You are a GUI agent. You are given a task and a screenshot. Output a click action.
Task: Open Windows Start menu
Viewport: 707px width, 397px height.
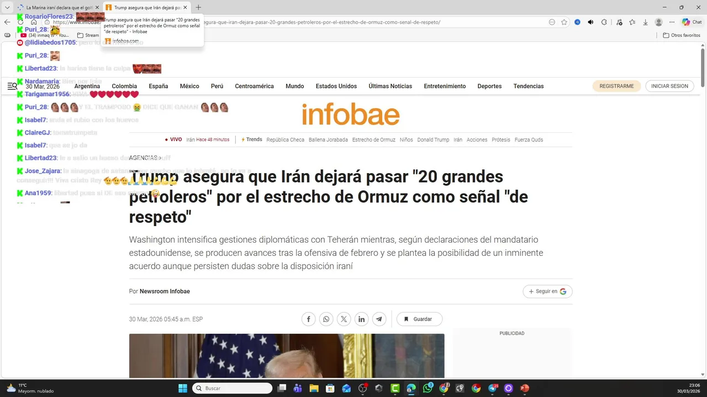point(183,388)
